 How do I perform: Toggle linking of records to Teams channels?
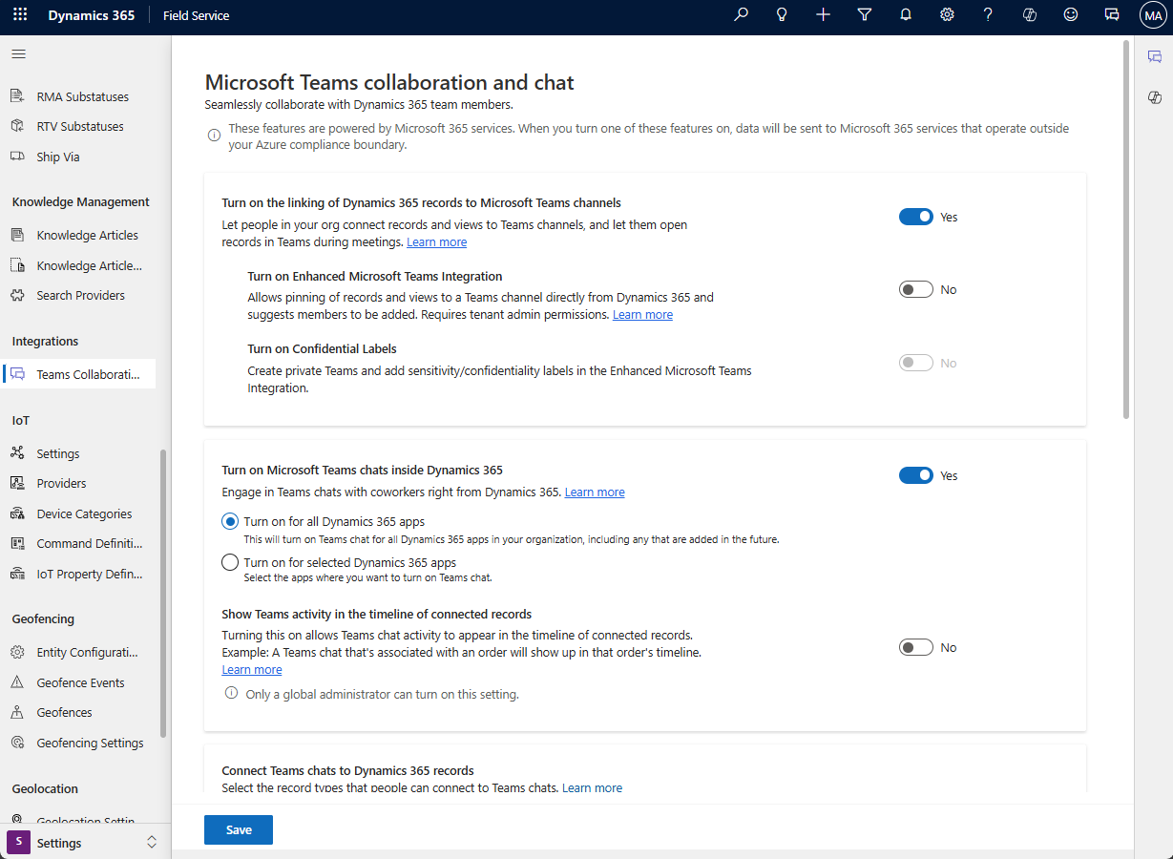point(916,217)
